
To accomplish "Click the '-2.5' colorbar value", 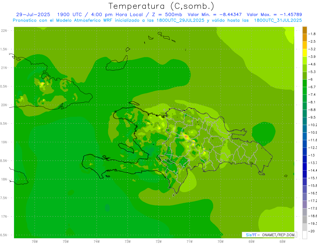I will pyautogui.click(x=312, y=41).
